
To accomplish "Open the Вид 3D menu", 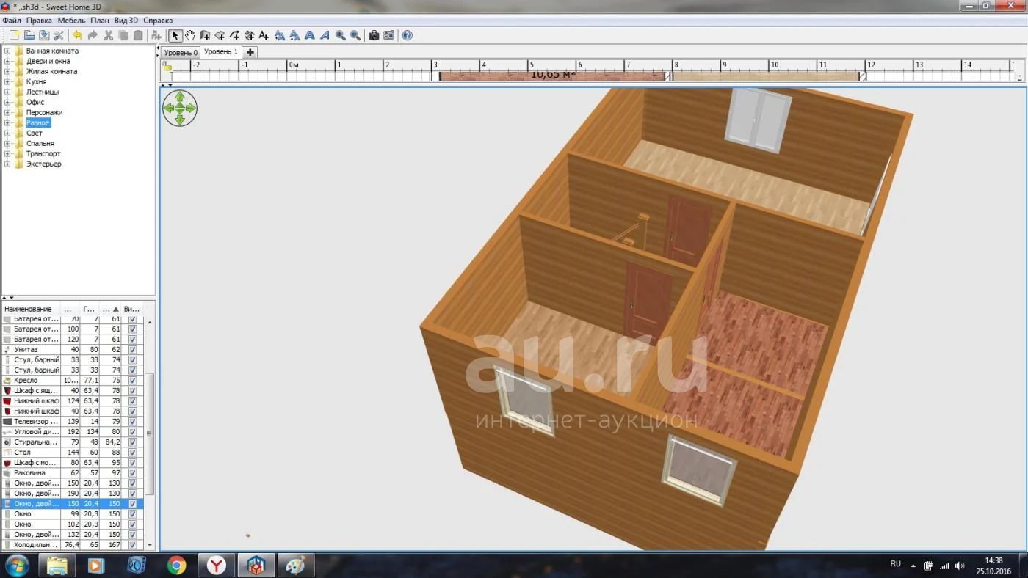I will coord(126,21).
